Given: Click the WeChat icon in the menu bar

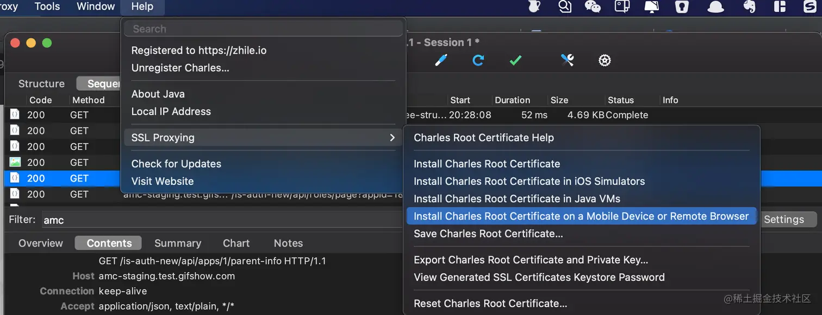Looking at the screenshot, I should click(593, 7).
